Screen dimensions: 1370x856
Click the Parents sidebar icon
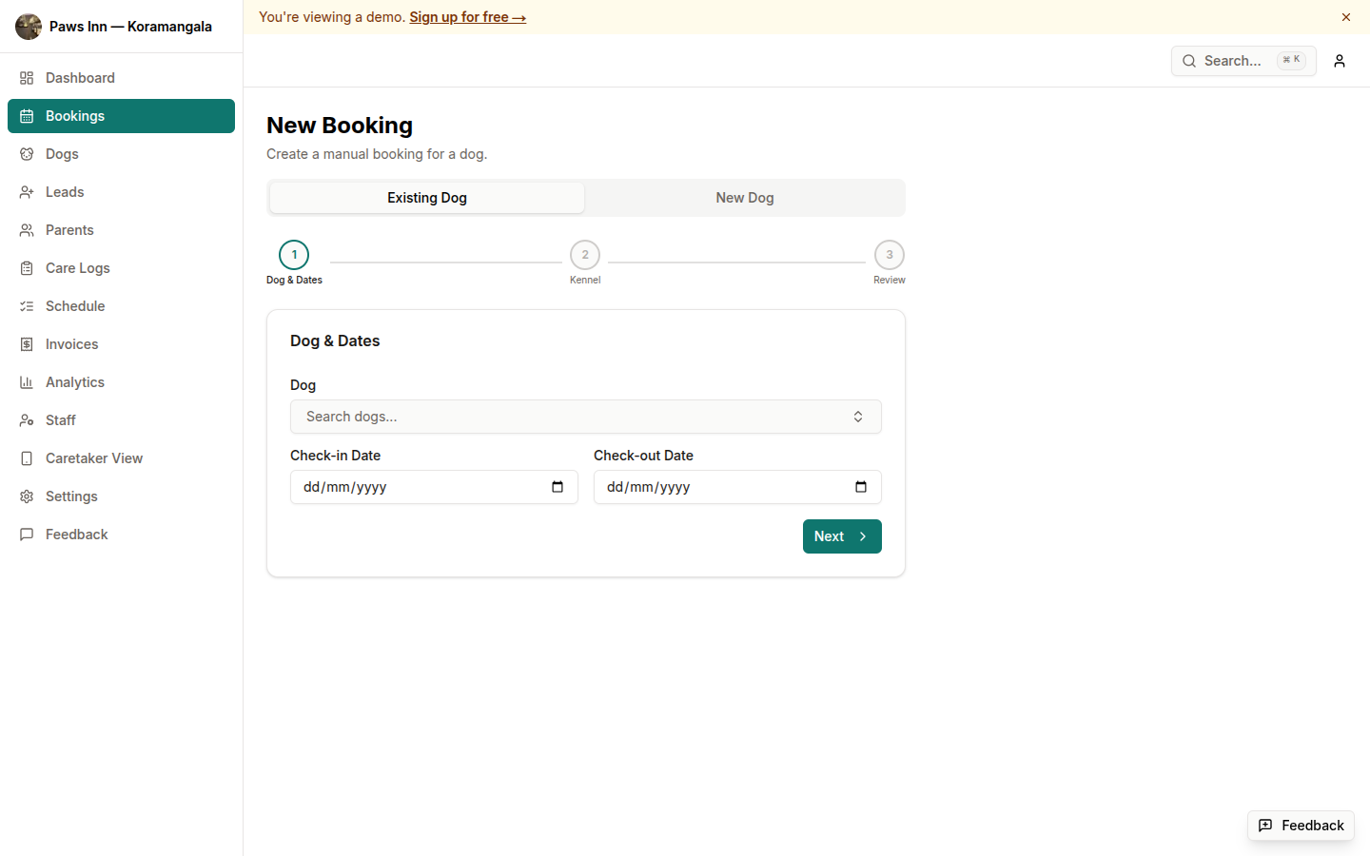[x=27, y=229]
